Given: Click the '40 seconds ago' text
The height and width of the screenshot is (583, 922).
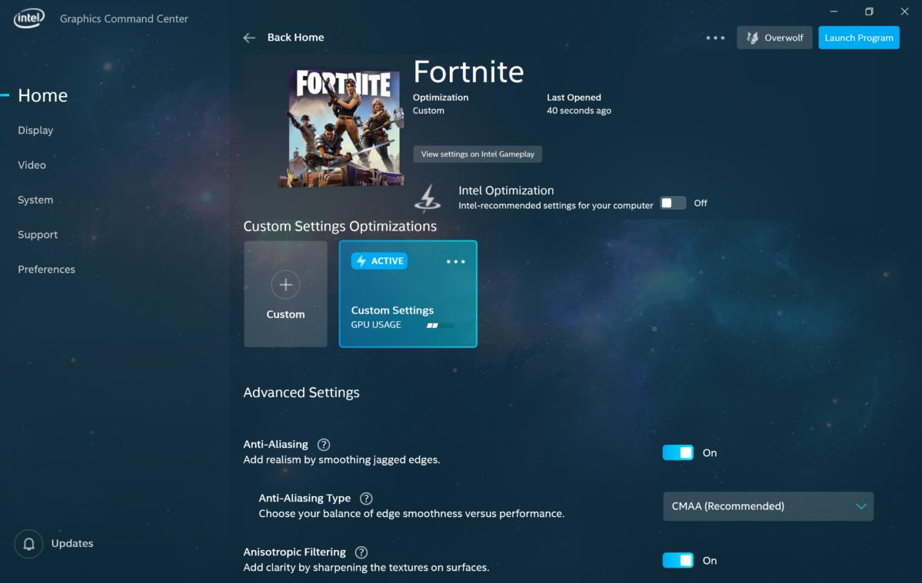Looking at the screenshot, I should (578, 111).
